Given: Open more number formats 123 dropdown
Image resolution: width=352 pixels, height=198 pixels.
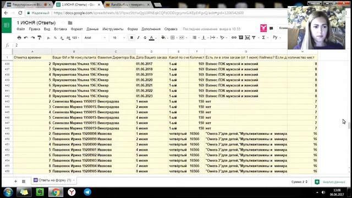Looking at the screenshot, I should pyautogui.click(x=76, y=38).
